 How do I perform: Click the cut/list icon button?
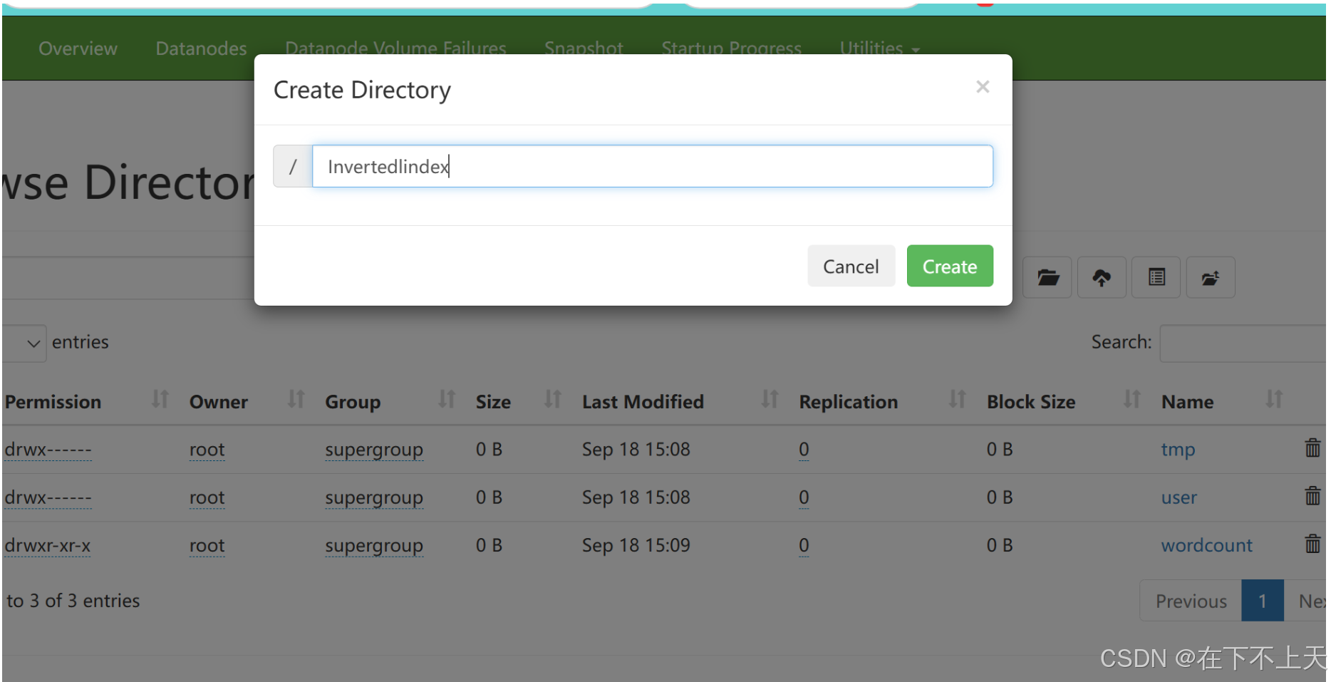click(1156, 277)
